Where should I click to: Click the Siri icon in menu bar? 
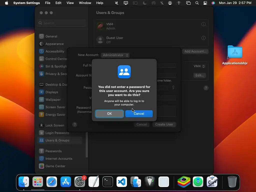coord(213,3)
